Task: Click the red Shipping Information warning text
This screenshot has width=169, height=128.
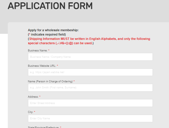Action: (89, 41)
